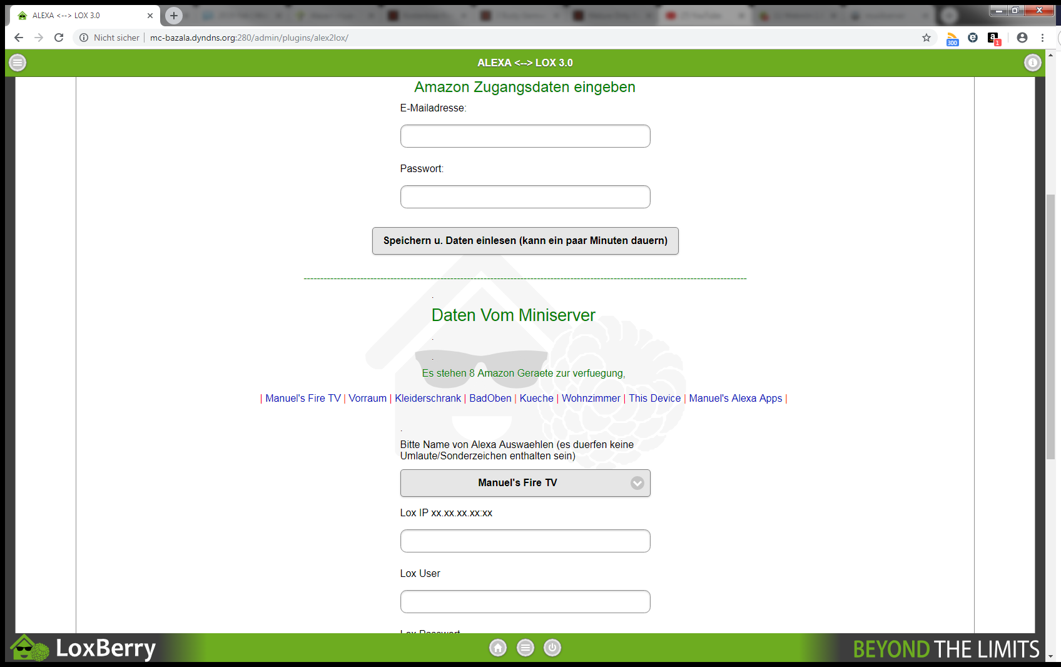The image size is (1061, 667).
Task: Click the 'Passwort:' label
Action: tap(422, 168)
